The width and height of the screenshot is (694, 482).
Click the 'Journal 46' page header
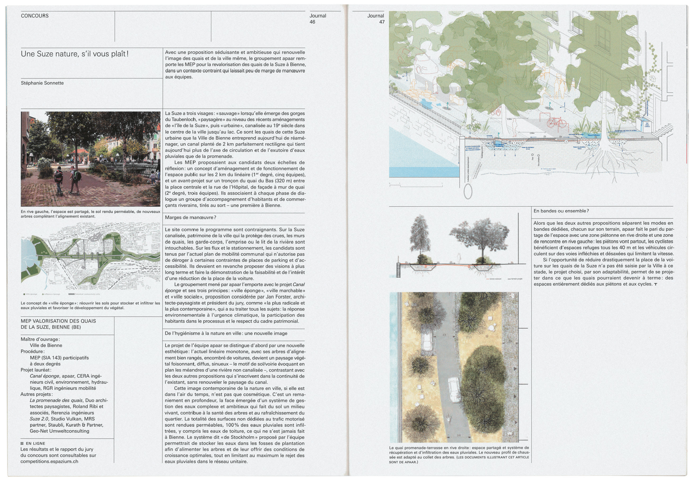pos(317,19)
